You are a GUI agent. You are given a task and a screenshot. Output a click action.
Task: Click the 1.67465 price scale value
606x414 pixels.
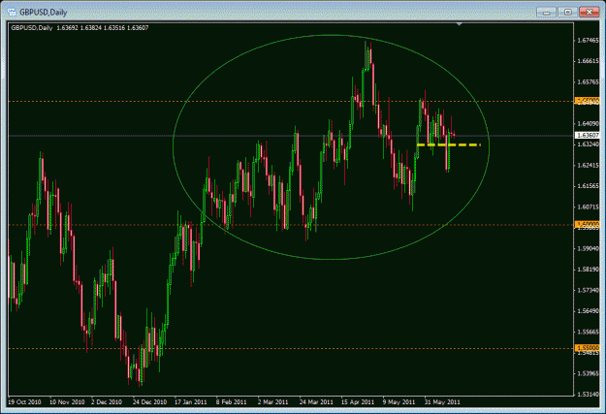tap(588, 41)
